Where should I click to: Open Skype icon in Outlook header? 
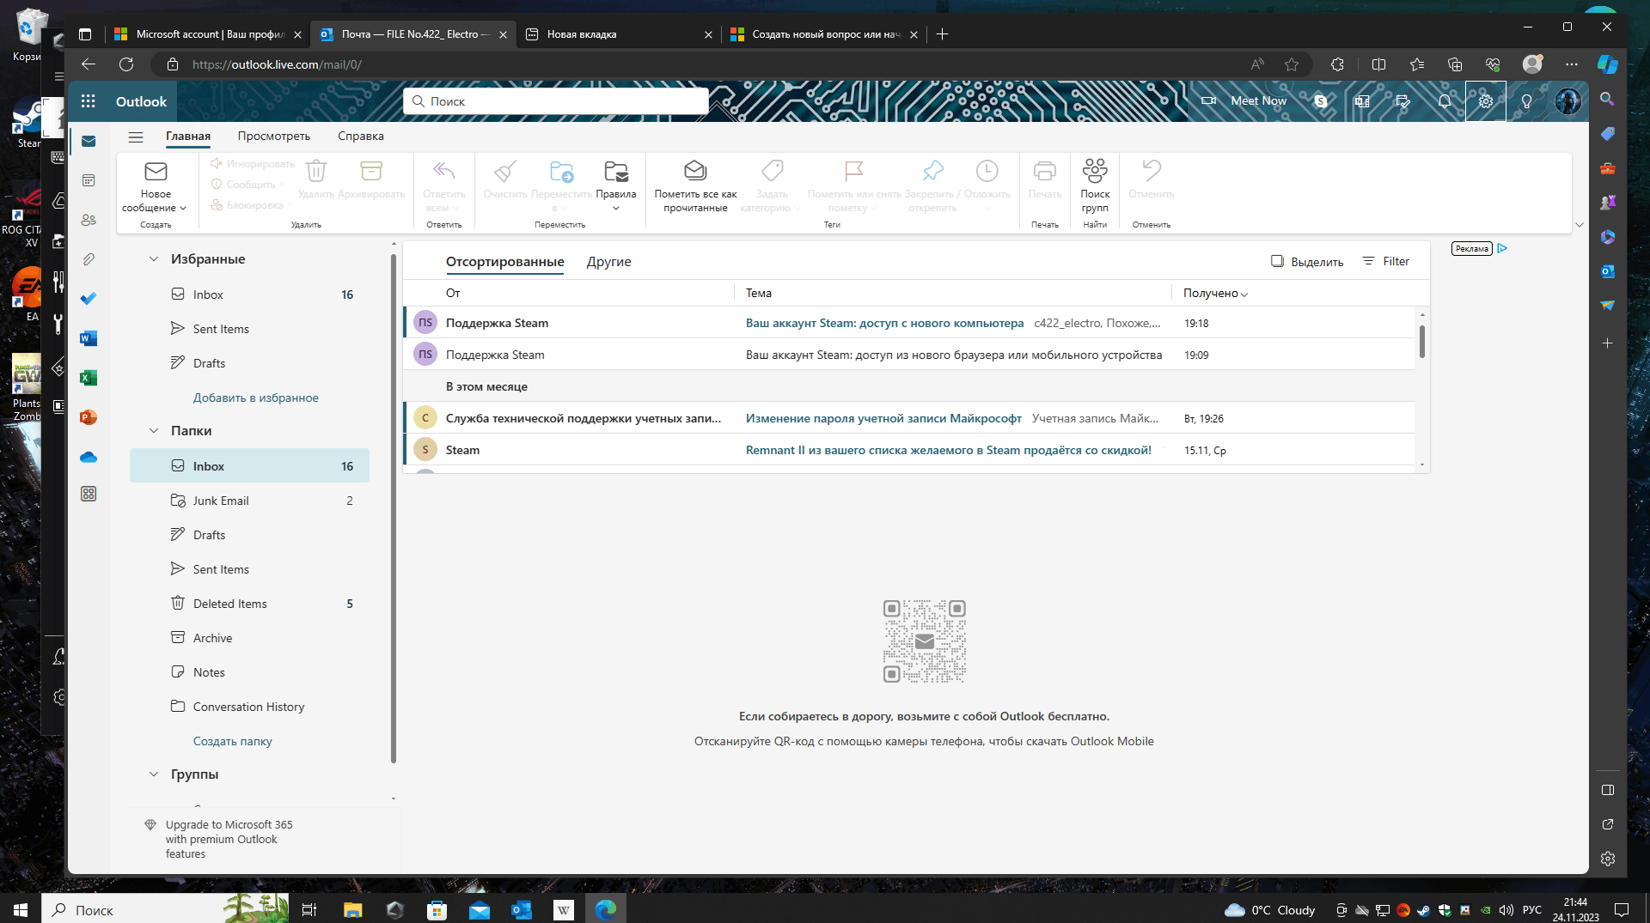(x=1321, y=101)
